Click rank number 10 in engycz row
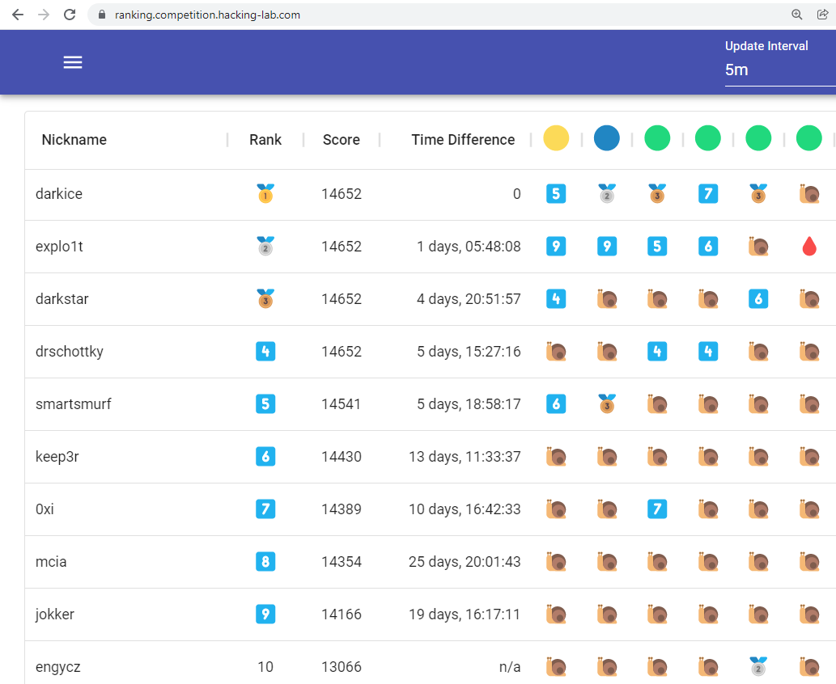This screenshot has height=684, width=836. 265,666
